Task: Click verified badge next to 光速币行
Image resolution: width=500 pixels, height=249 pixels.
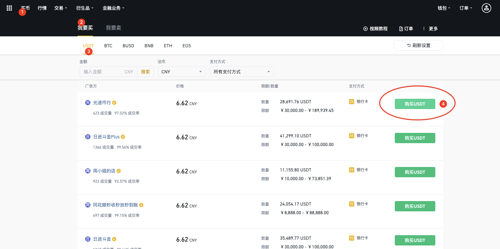Action: (114, 103)
